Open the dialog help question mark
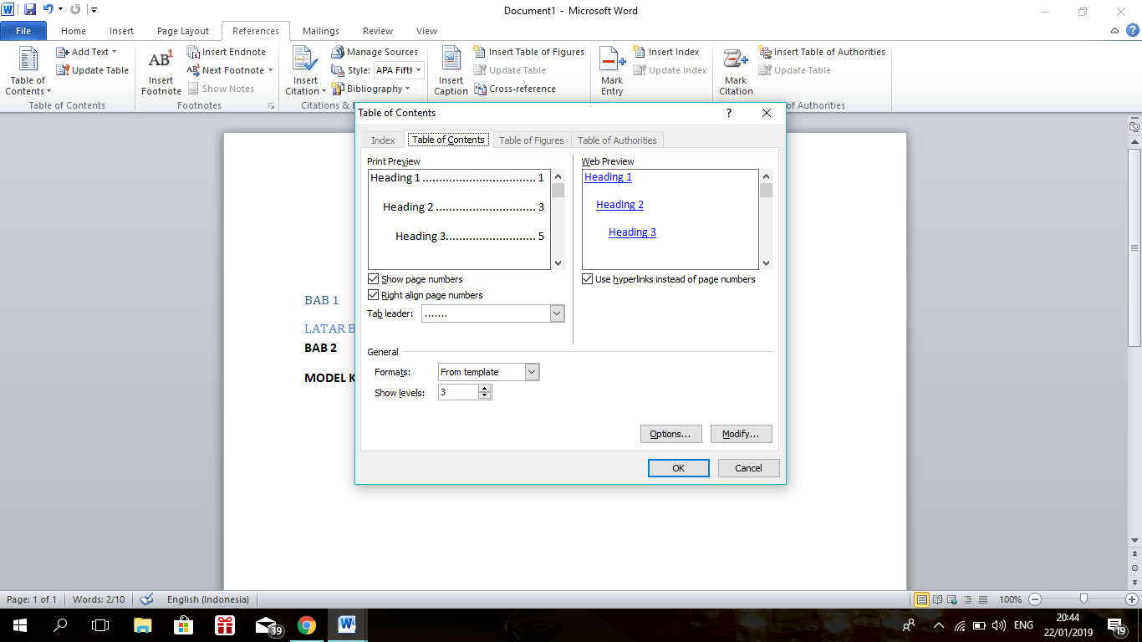The width and height of the screenshot is (1142, 642). [x=729, y=113]
